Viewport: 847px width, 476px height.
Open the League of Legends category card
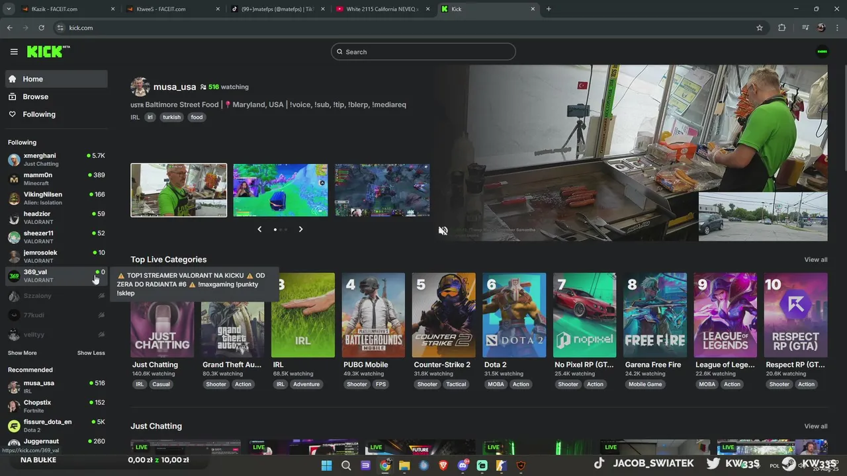[x=725, y=315]
